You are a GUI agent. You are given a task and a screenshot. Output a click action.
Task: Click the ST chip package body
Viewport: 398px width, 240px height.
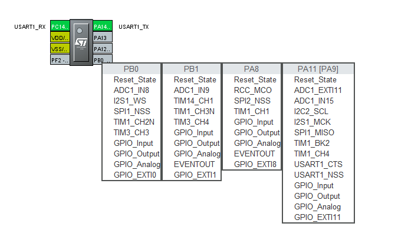[81, 42]
